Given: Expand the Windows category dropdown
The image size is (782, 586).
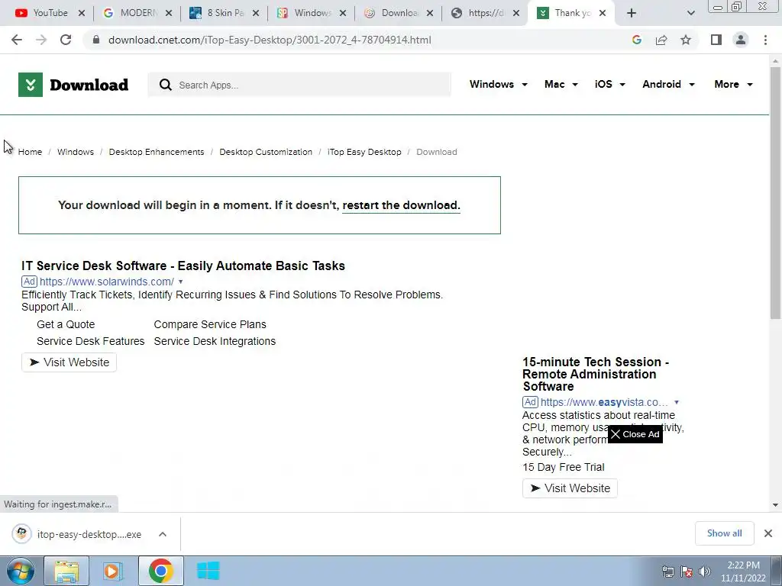Looking at the screenshot, I should coord(498,84).
